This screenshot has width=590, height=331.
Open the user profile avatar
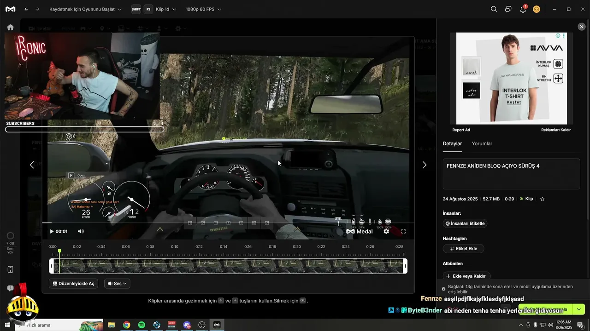[x=537, y=9]
